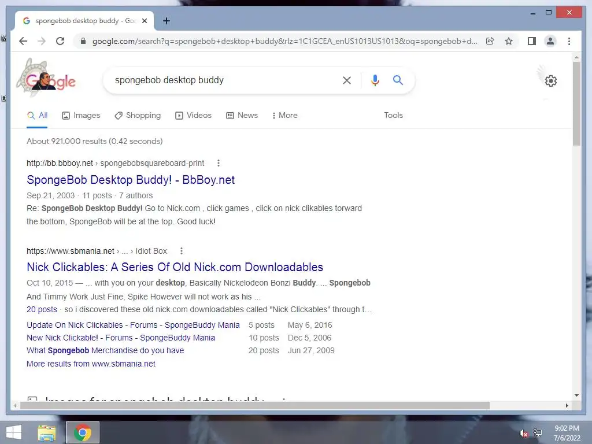Viewport: 592px width, 444px height.
Task: Open File Explorer from the taskbar
Action: (46, 432)
